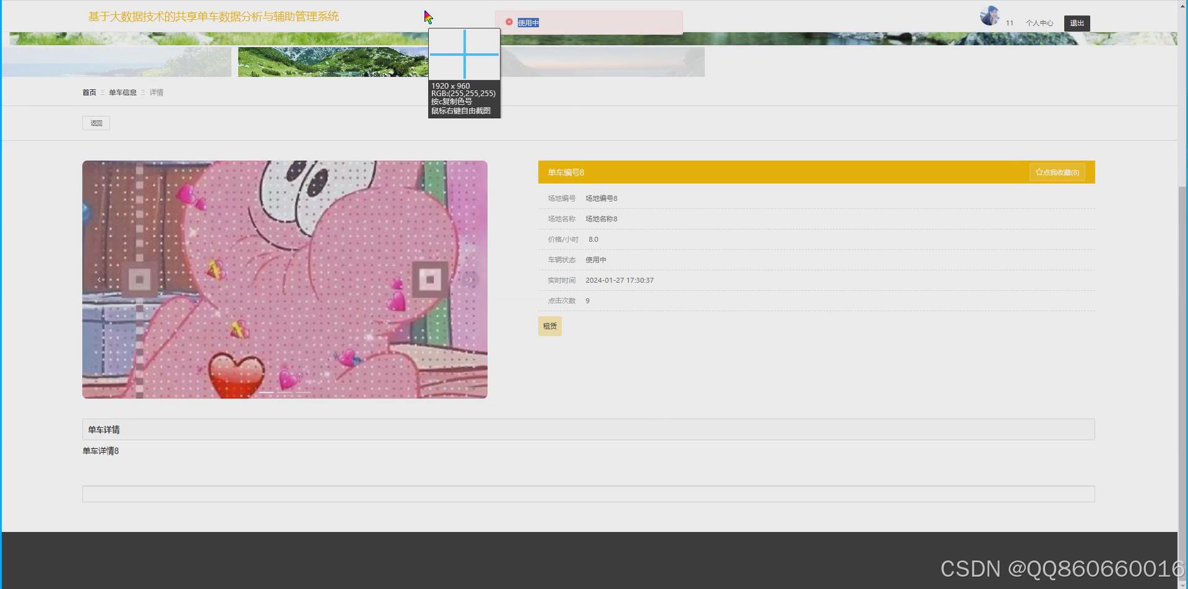Image resolution: width=1188 pixels, height=589 pixels.
Task: Log out with the 退出 button
Action: tap(1077, 23)
